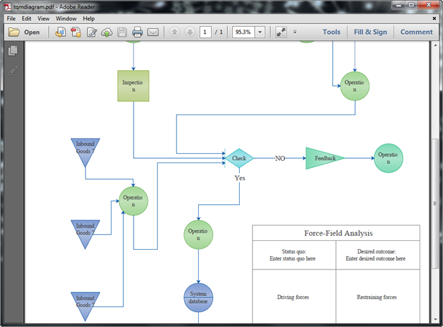Click the 'Enter status quo here' cell
This screenshot has height=327, width=443.
pyautogui.click(x=294, y=255)
